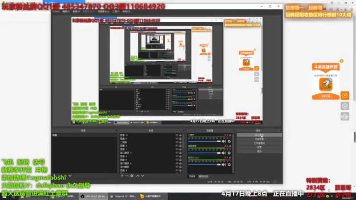Open the 帮助(H) menu
Screen dimensions: 356x200
click(x=126, y=12)
